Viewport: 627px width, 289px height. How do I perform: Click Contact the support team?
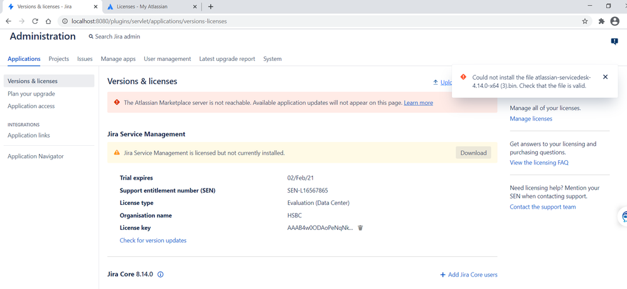[x=543, y=207]
